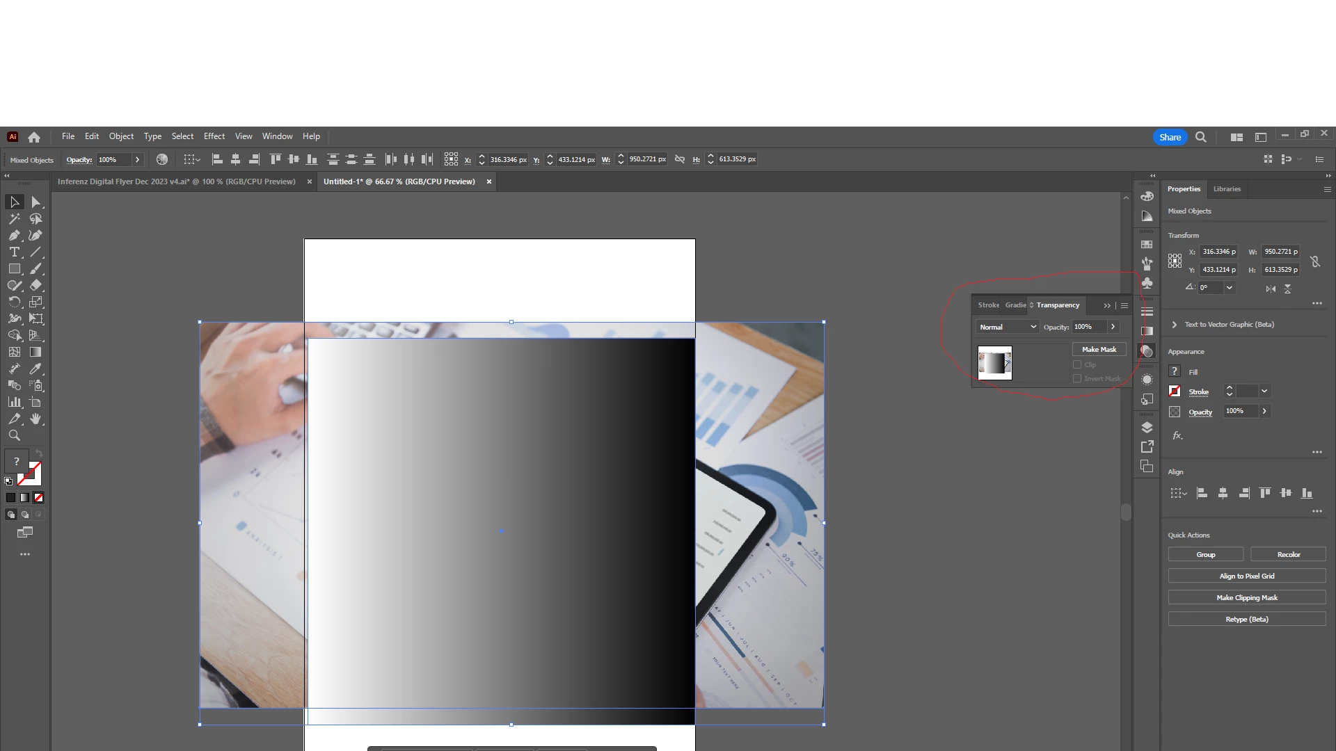Select the Hand tool
This screenshot has height=751, width=1336.
[36, 419]
